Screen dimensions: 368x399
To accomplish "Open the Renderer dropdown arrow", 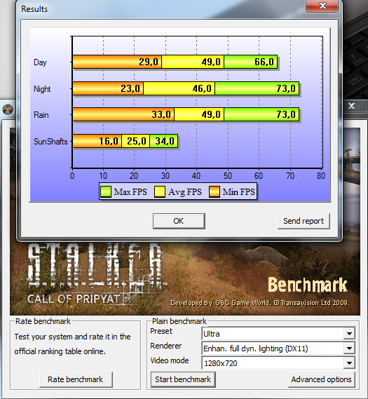I will click(350, 349).
